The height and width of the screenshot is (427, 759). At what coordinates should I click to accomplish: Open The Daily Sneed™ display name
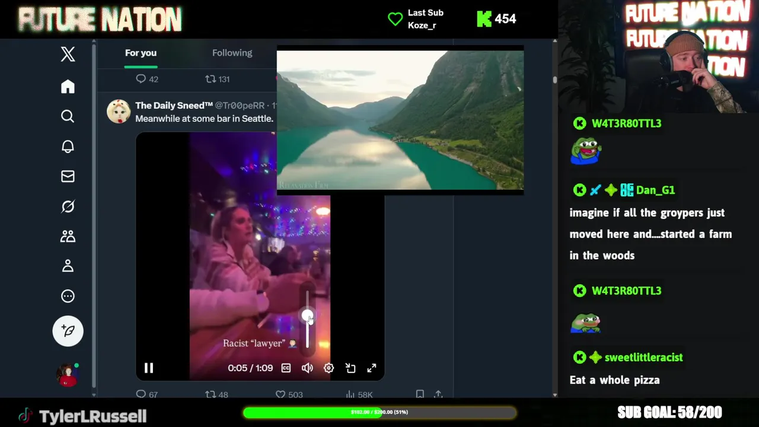174,105
